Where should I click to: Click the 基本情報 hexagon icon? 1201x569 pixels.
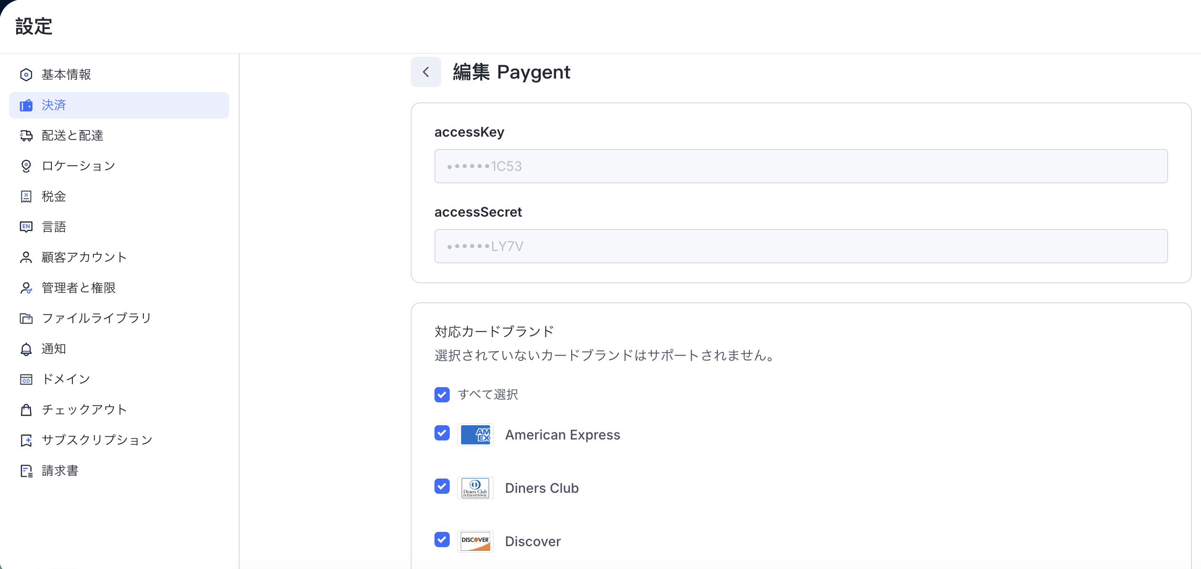pos(26,75)
